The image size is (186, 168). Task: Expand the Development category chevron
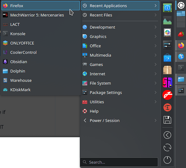click(156, 27)
